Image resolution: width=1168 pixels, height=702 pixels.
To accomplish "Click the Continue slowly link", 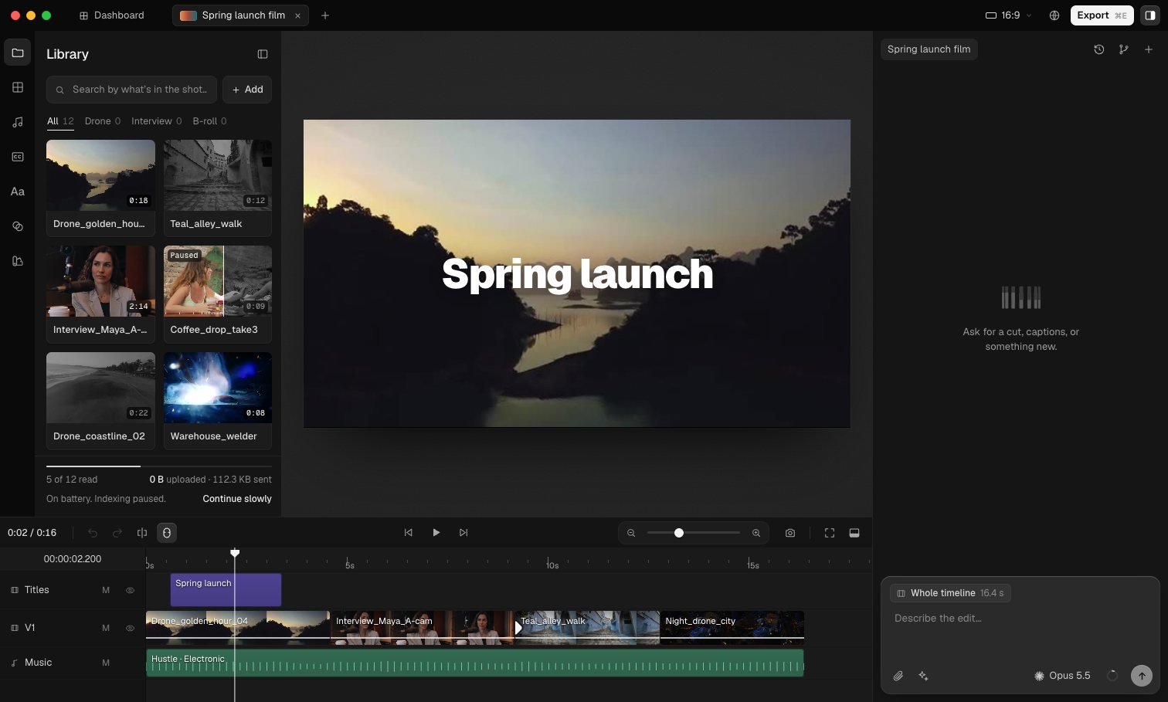I will (x=237, y=499).
